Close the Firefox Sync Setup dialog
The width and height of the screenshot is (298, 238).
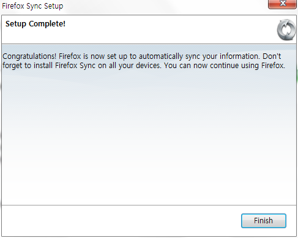(282, 4)
